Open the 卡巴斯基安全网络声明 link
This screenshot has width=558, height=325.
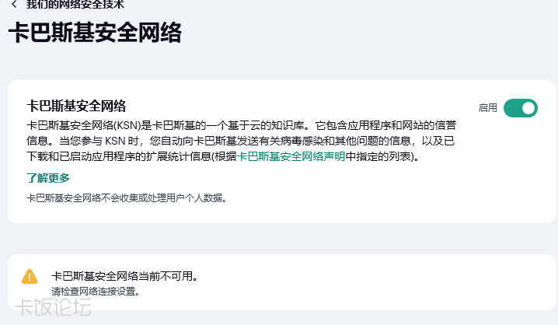coord(291,156)
